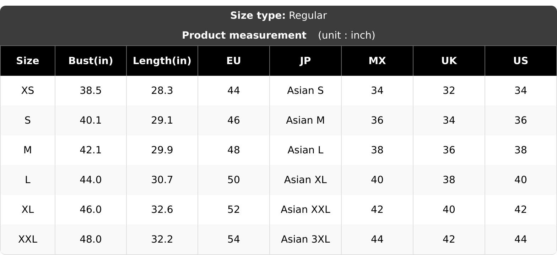Click the JP column header
The image size is (557, 255).
tap(305, 61)
